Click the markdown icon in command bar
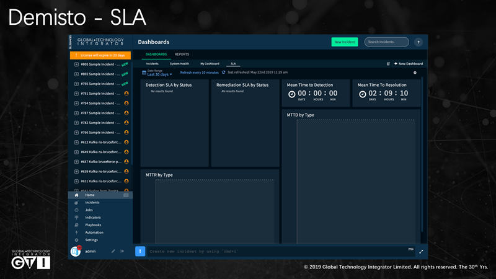 [410, 249]
